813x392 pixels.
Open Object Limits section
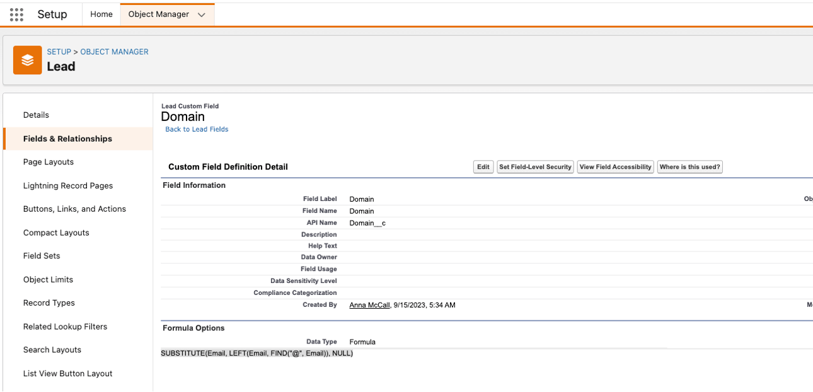click(x=48, y=279)
